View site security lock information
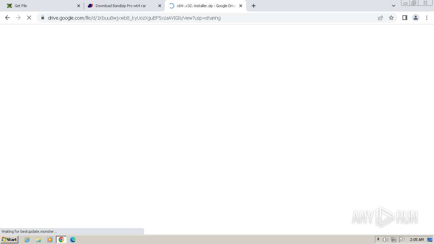This screenshot has height=244, width=434. pos(43,18)
